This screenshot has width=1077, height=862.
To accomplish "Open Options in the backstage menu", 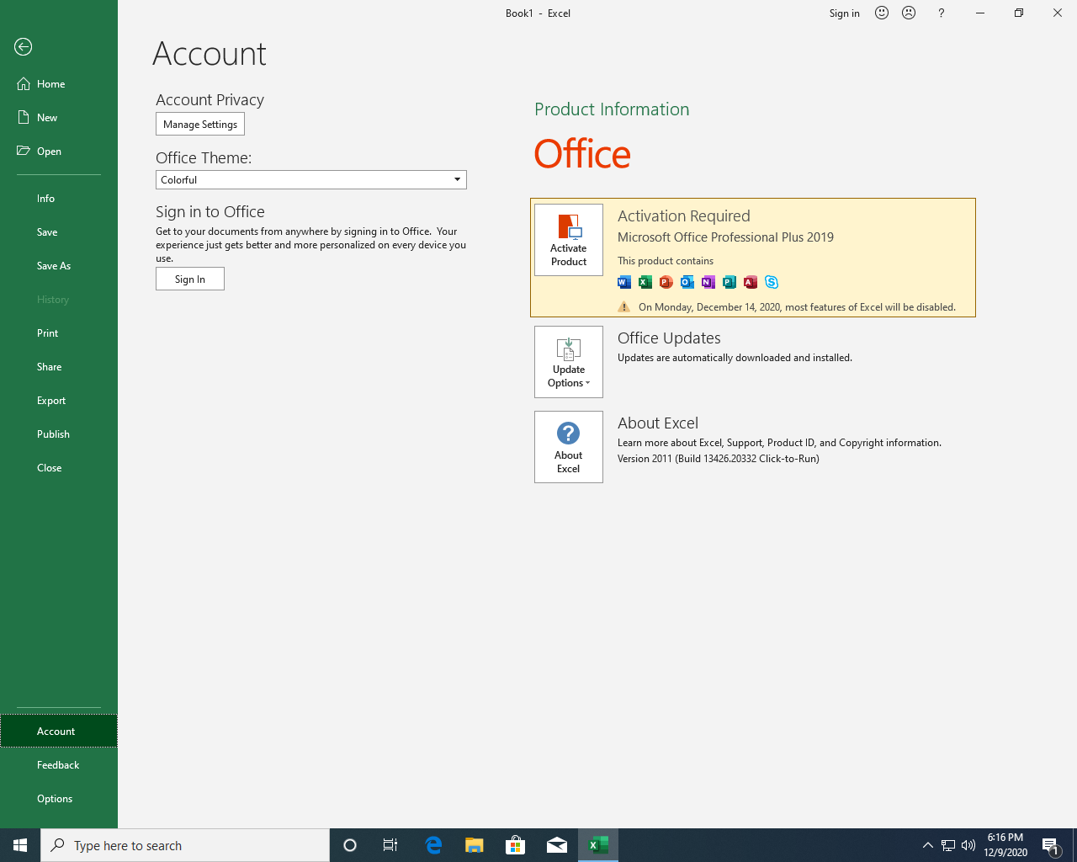I will click(x=59, y=799).
